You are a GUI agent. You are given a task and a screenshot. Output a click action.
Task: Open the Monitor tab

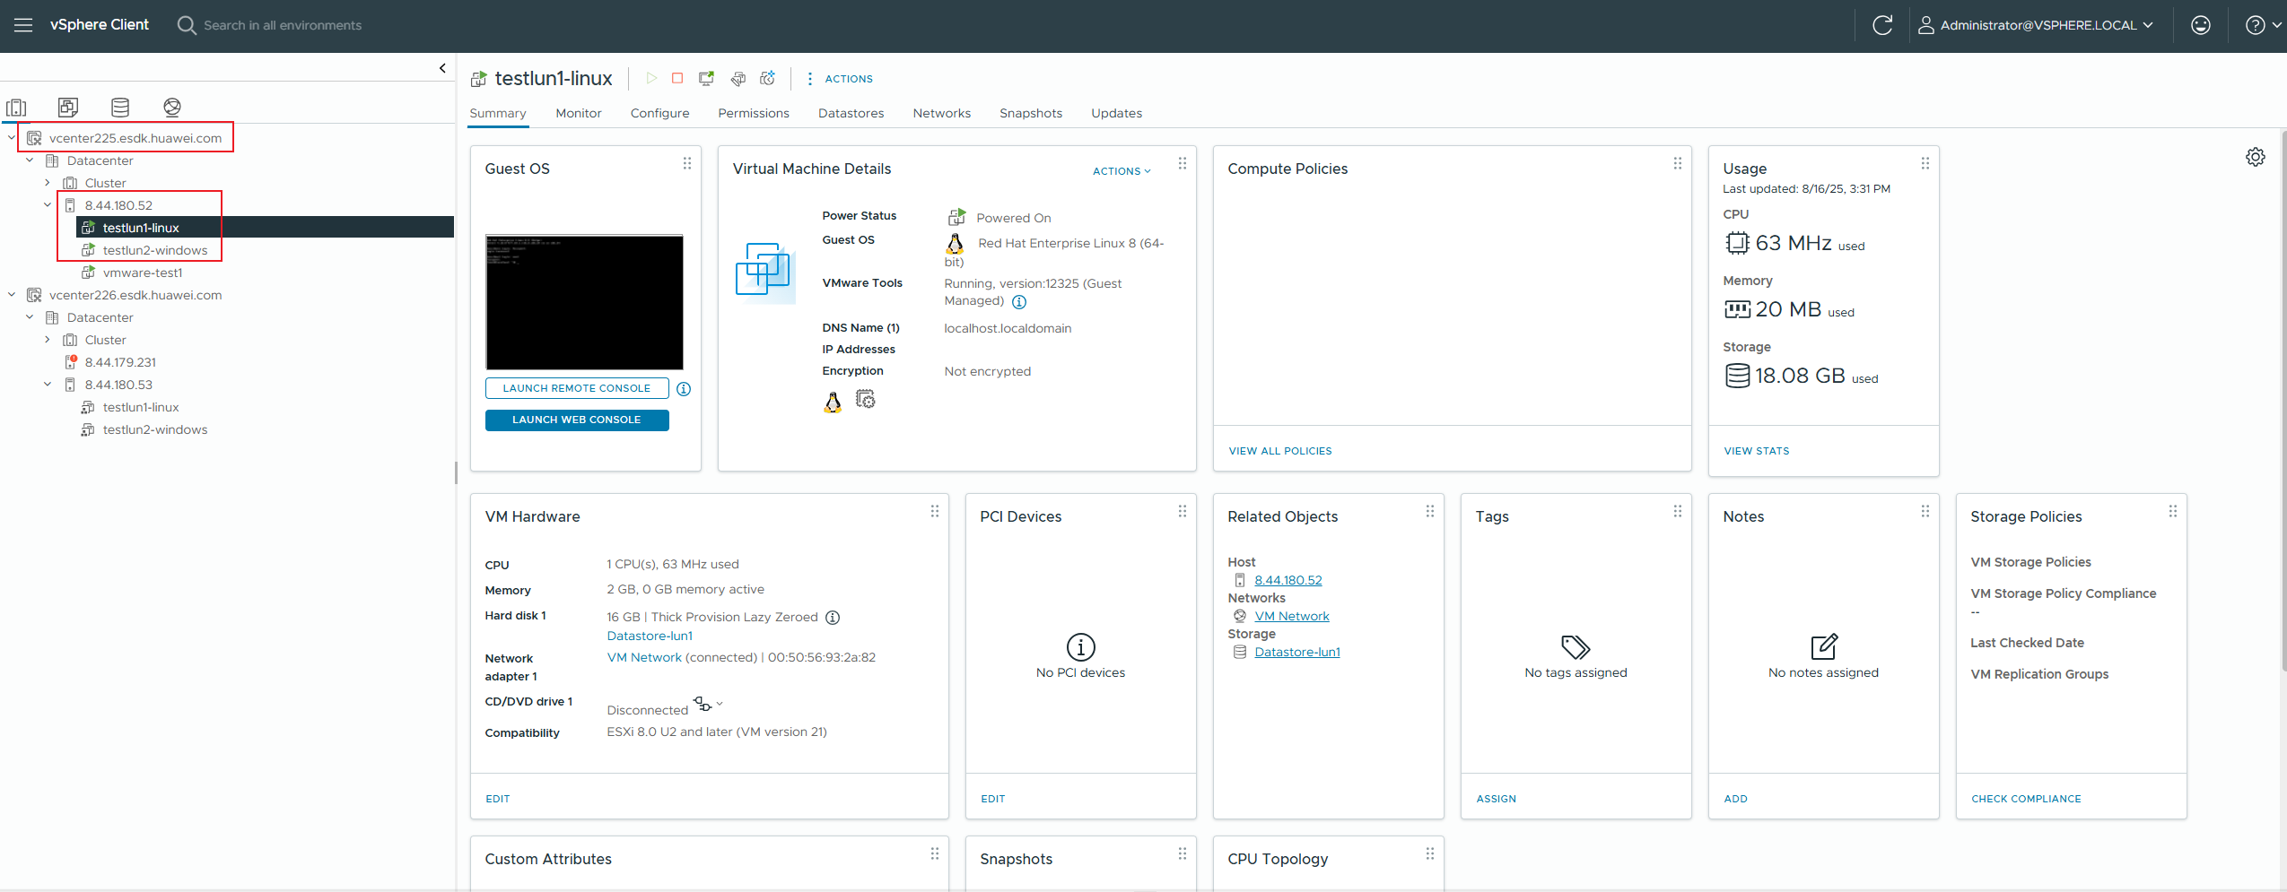tap(579, 114)
